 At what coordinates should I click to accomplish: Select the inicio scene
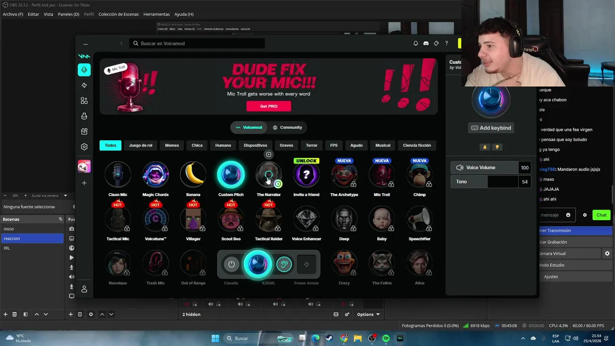[32, 229]
